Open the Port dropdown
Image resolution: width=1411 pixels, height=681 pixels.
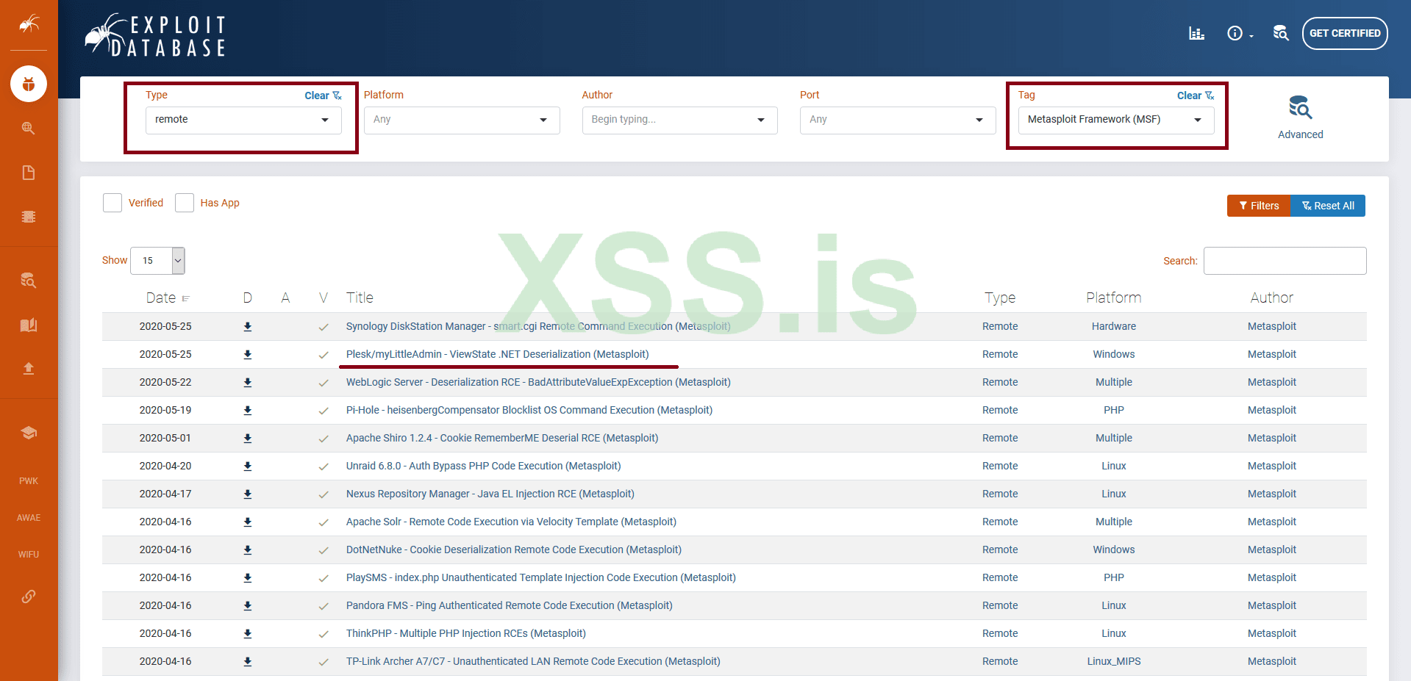click(898, 120)
